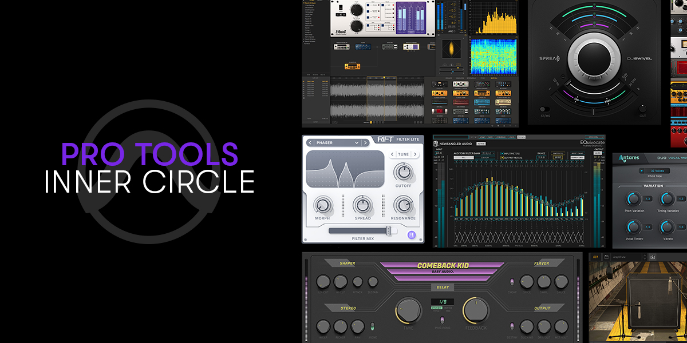Click the Sauce knob

(x=560, y=281)
